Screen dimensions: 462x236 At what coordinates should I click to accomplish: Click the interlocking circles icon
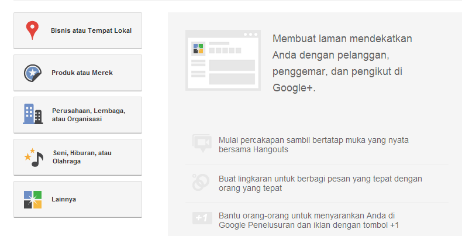201,182
